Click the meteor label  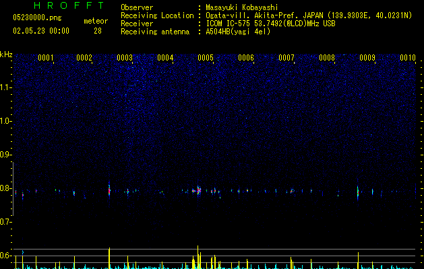pyautogui.click(x=96, y=21)
